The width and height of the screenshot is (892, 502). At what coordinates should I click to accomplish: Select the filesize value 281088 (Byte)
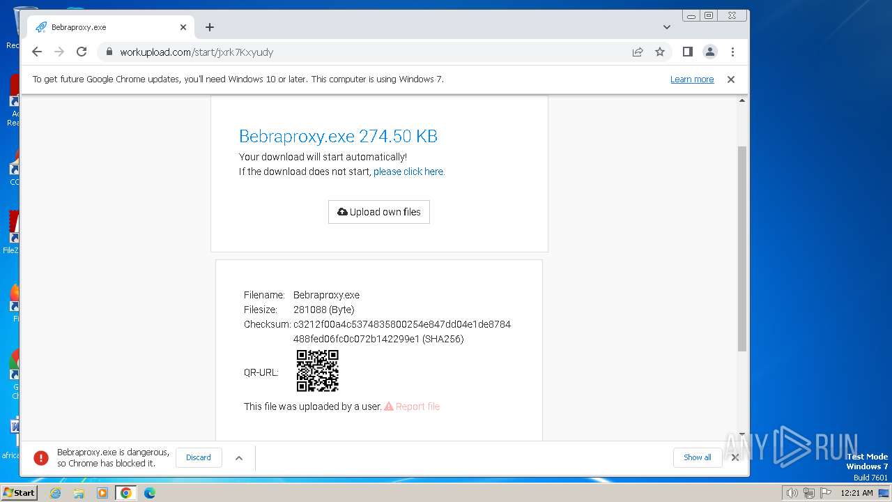click(324, 310)
